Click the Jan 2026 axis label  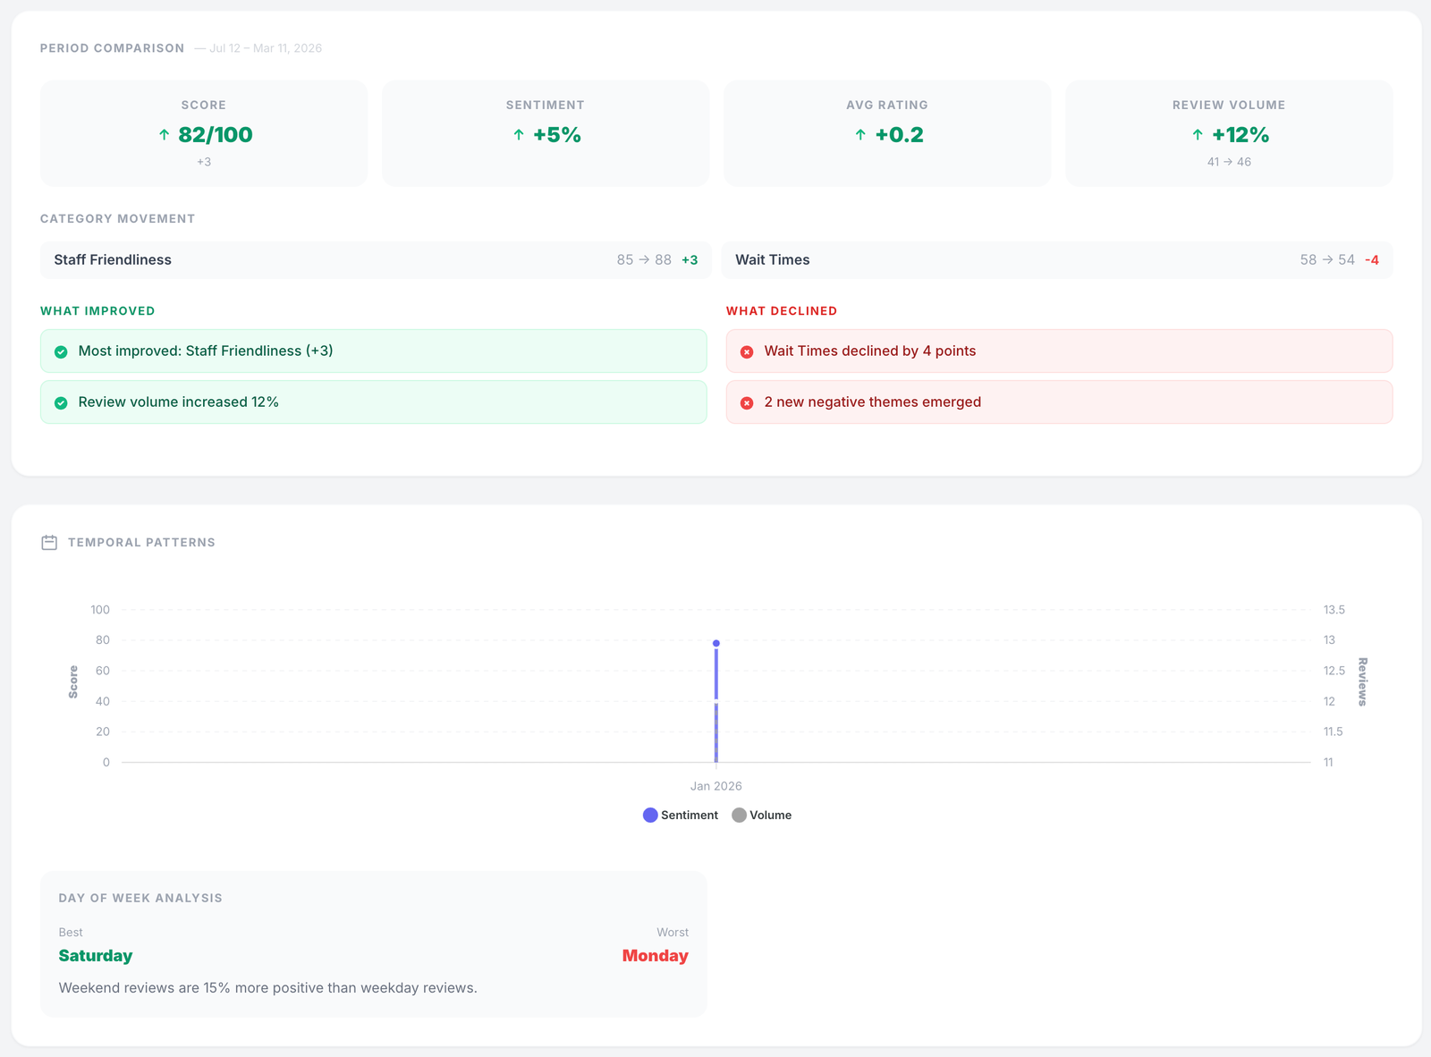click(x=715, y=786)
